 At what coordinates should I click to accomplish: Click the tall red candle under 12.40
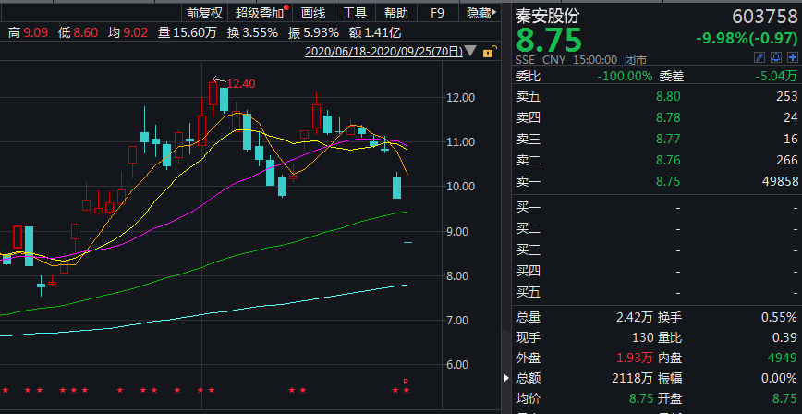point(213,93)
